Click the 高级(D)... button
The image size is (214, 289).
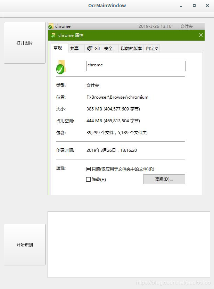tap(164, 179)
